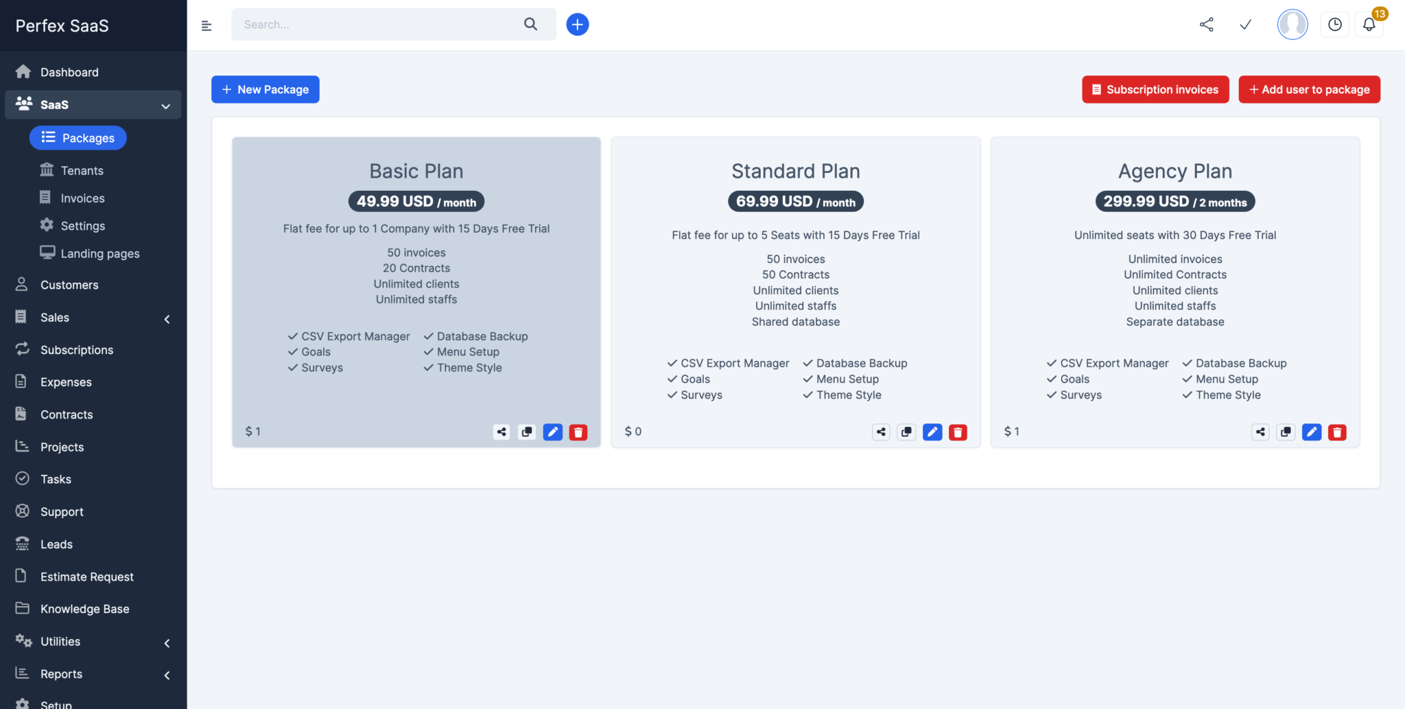Select Packages in the sidebar
The height and width of the screenshot is (709, 1405).
click(x=78, y=137)
